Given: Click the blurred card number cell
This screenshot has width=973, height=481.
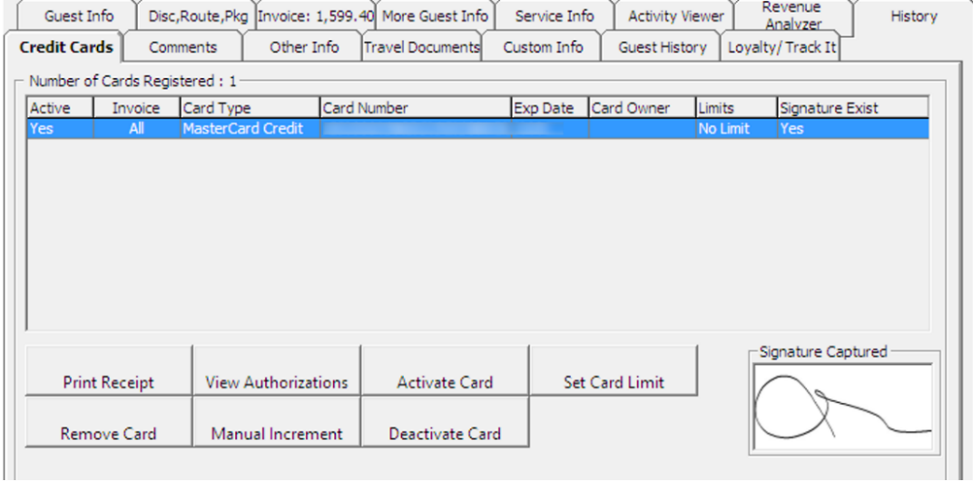Looking at the screenshot, I should tap(415, 129).
